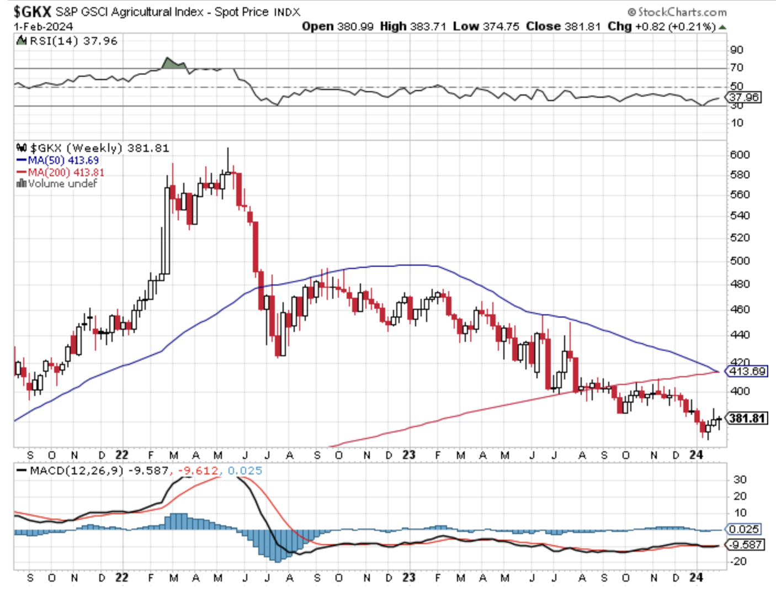Click the Chg +0.82 (+0.21%) value
776x591 pixels.
(x=662, y=27)
